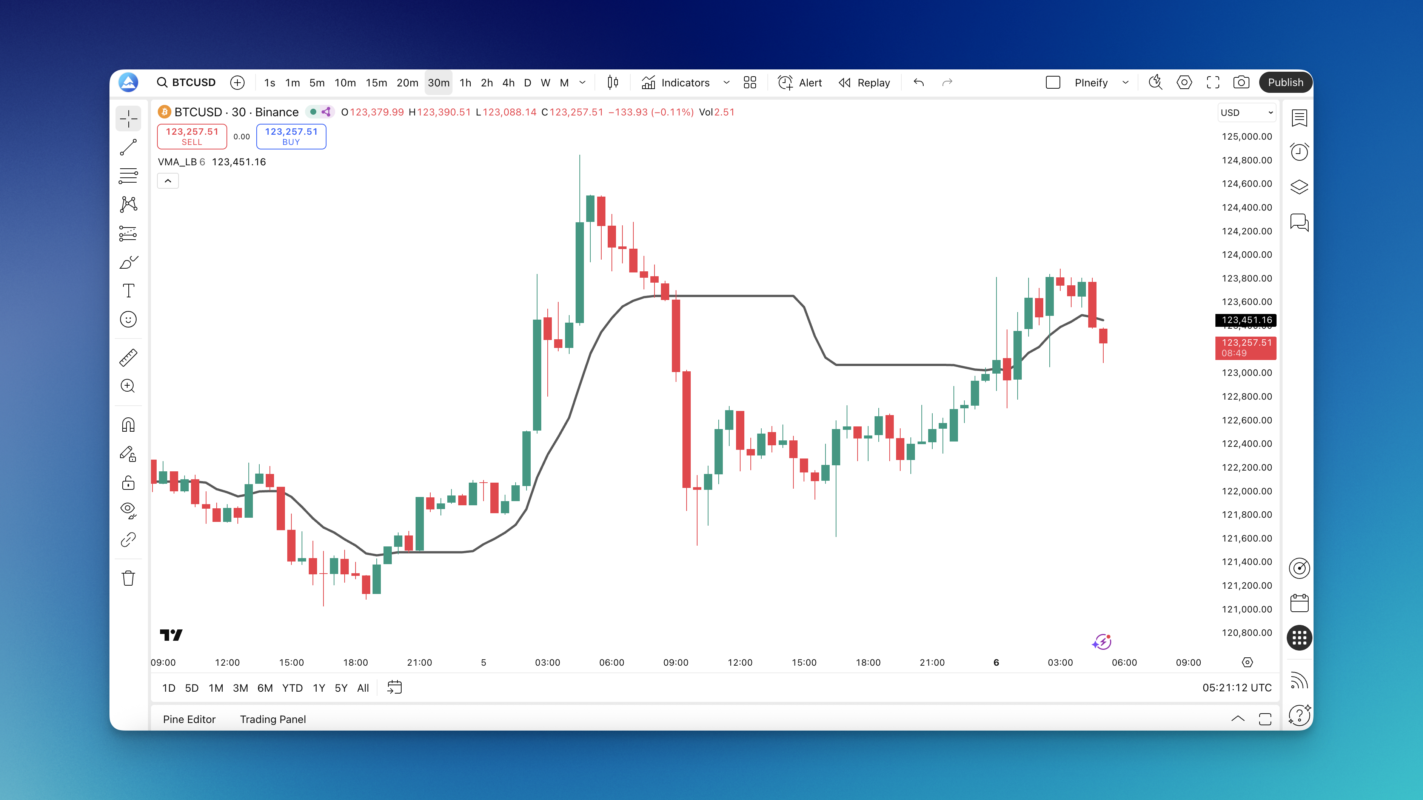Click the BTCUSD symbol search field
The width and height of the screenshot is (1423, 800).
point(187,82)
